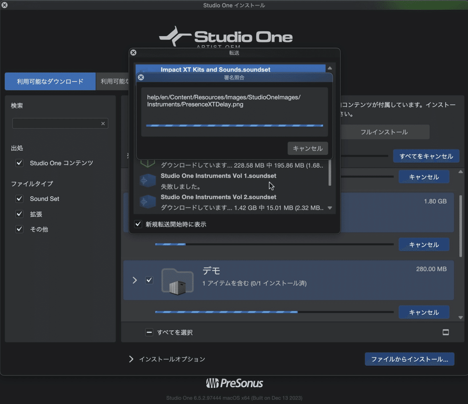468x404 pixels.
Task: Click the download list scroll-up arrow
Action: (461, 172)
